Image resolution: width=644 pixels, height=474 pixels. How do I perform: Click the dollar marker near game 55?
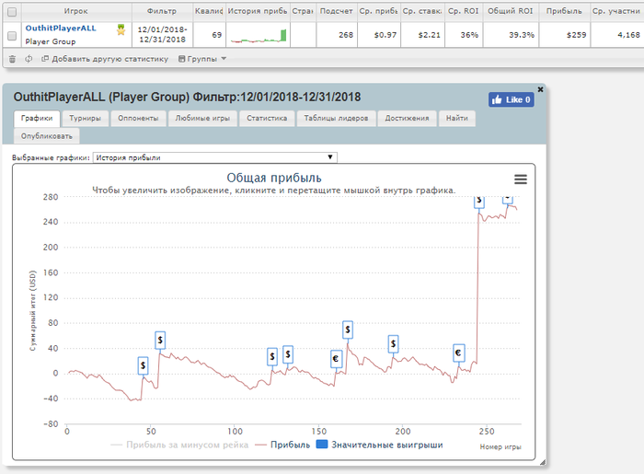coord(160,341)
